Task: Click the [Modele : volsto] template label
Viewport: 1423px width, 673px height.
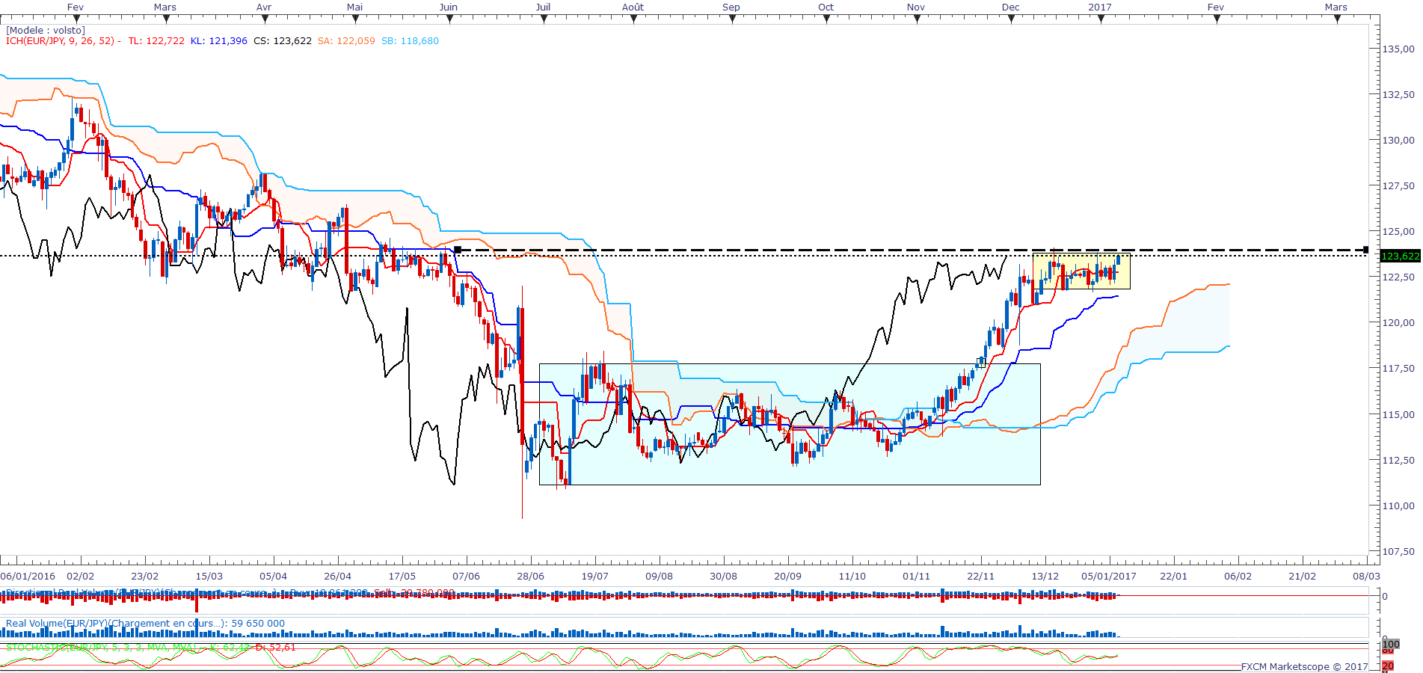Action: pyautogui.click(x=46, y=31)
